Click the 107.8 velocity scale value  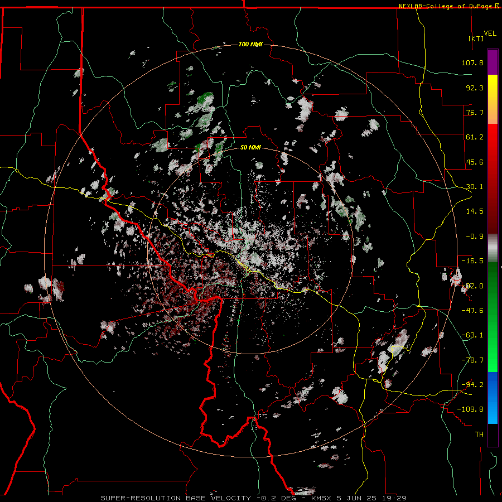(x=472, y=62)
